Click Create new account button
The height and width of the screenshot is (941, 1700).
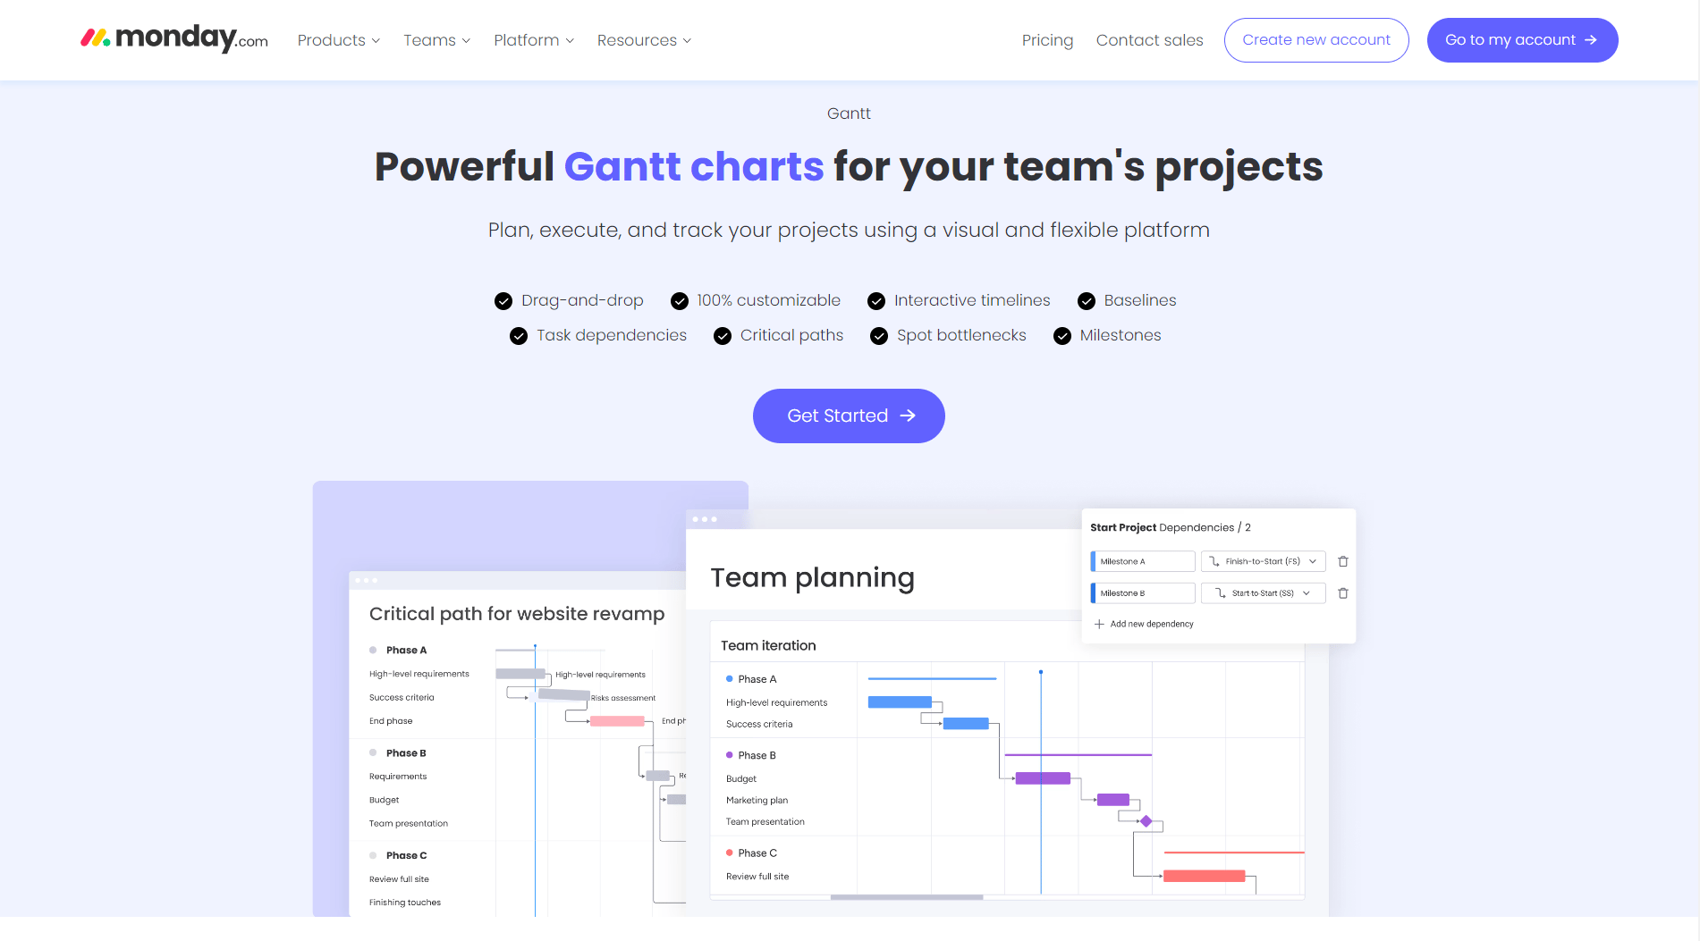[1315, 40]
